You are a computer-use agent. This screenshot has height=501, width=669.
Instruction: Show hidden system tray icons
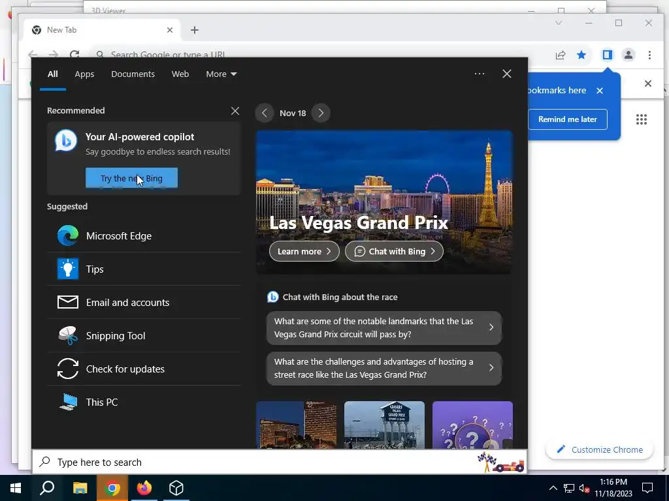[553, 488]
